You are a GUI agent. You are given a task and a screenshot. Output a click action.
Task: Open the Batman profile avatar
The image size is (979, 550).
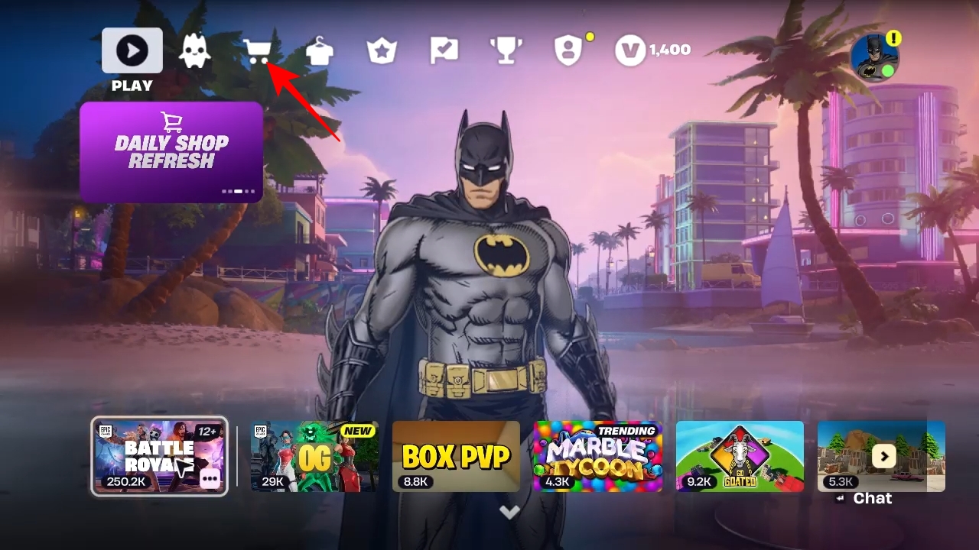(874, 58)
